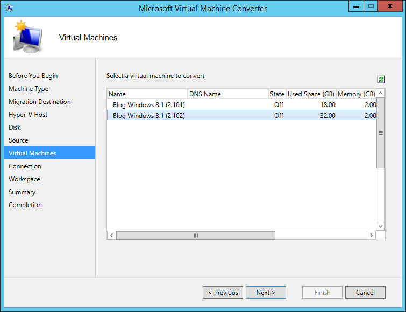Click the up arrow of vertical scrollbar
406x312 pixels.
pyautogui.click(x=380, y=93)
